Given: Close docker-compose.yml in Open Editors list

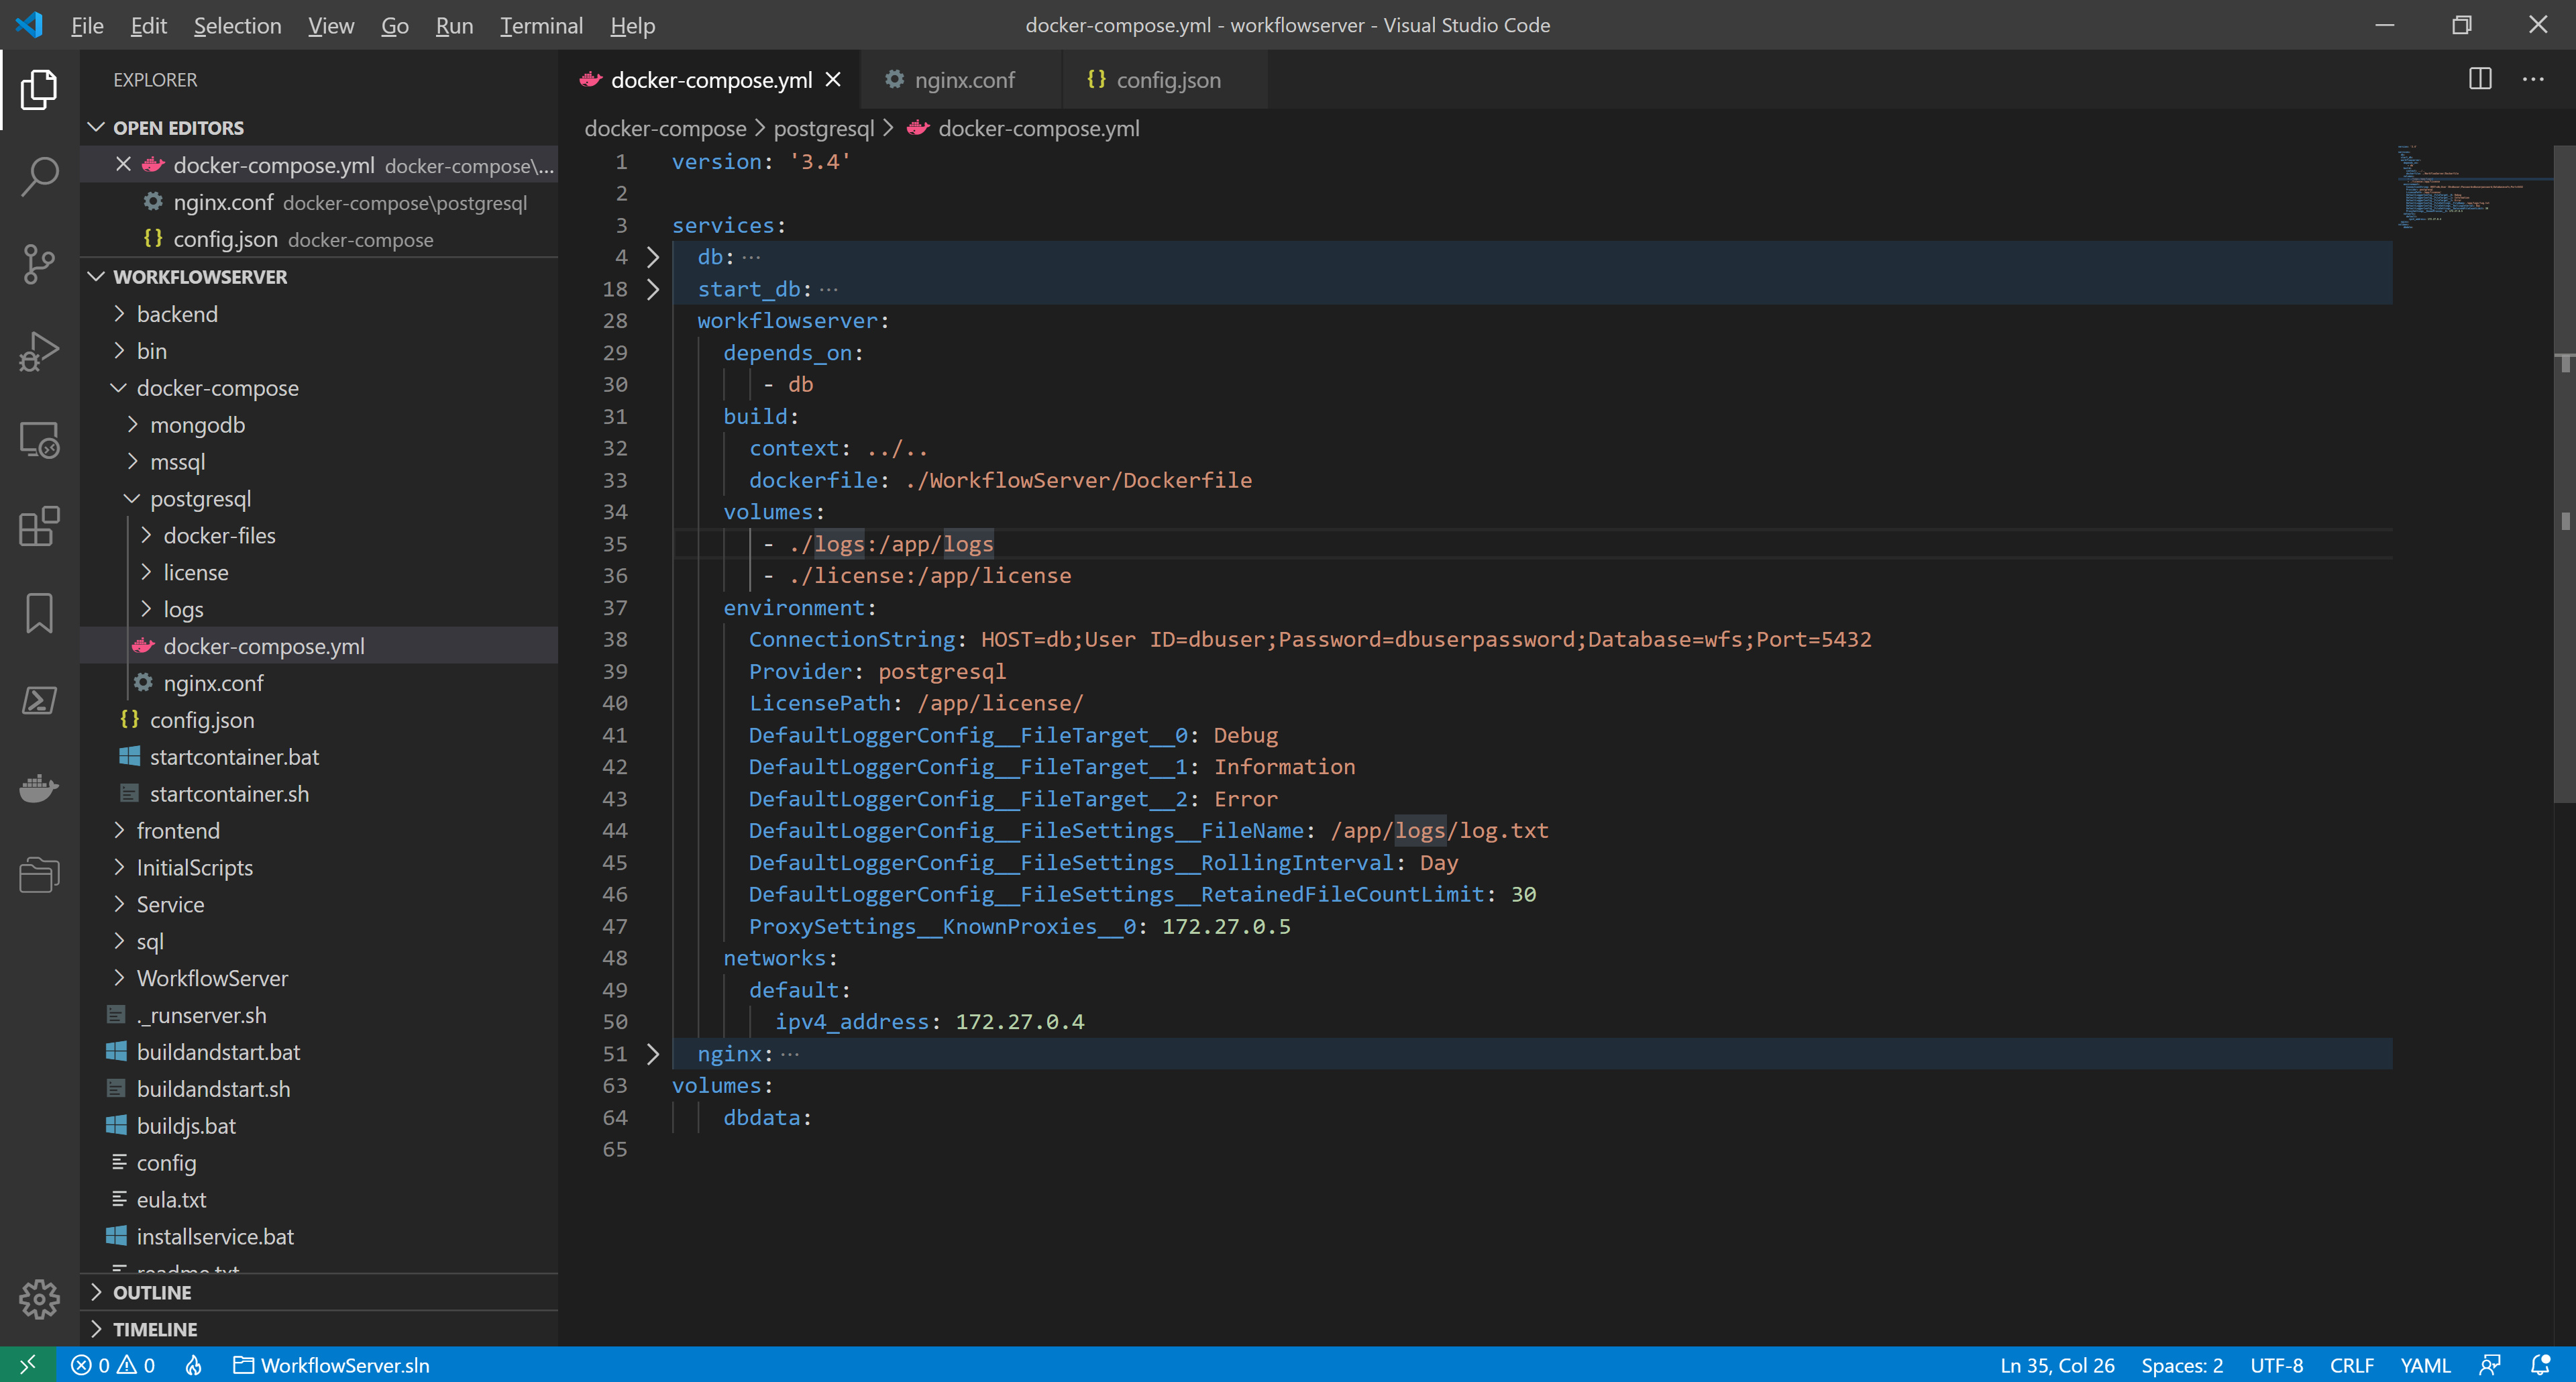Looking at the screenshot, I should coord(123,164).
